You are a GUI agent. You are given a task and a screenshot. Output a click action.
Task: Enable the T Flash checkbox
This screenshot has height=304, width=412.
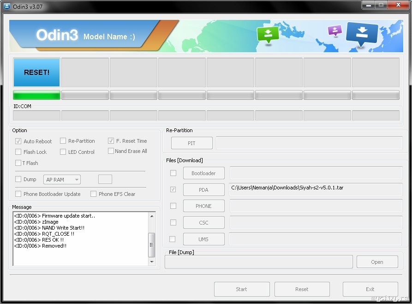click(18, 163)
